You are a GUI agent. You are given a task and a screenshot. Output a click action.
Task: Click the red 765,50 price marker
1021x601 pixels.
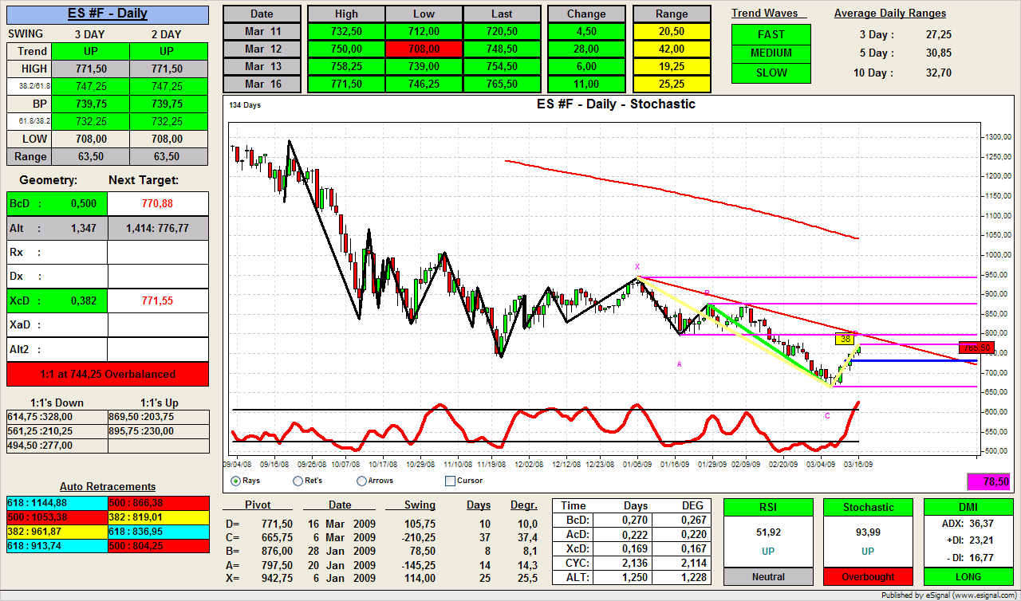tap(976, 348)
